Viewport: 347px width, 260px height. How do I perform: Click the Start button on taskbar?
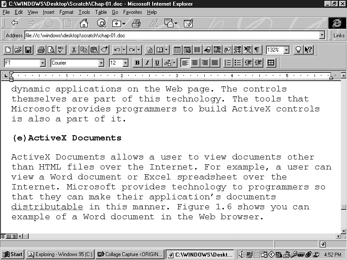point(13,254)
